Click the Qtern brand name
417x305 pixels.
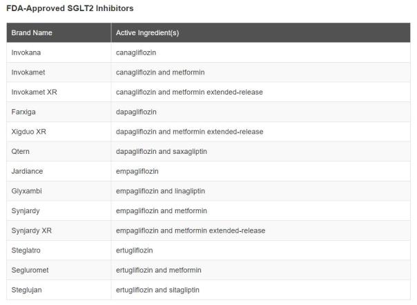(21, 151)
